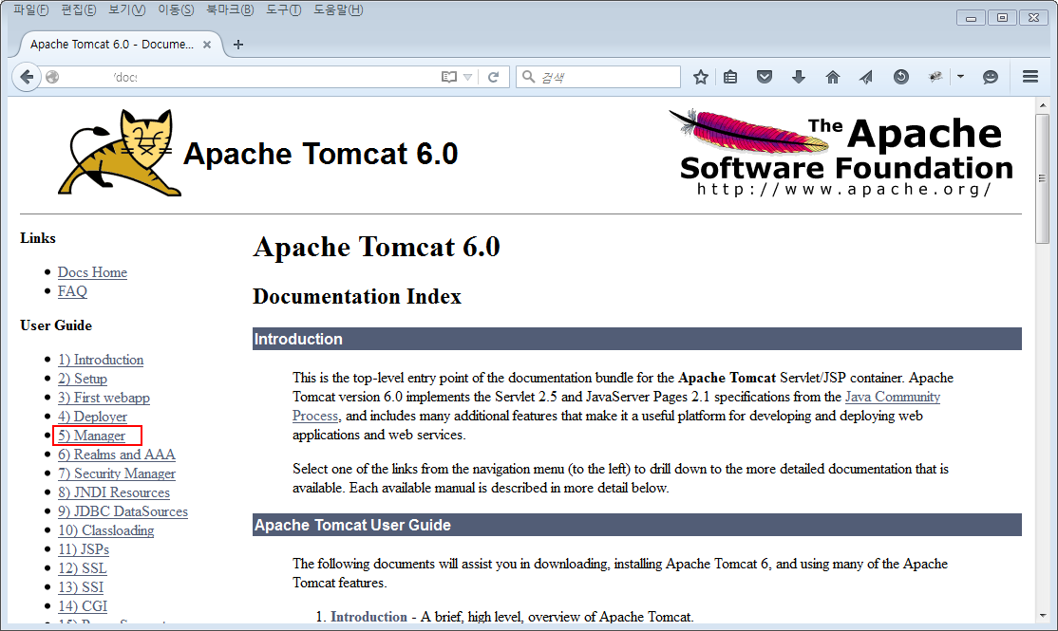Open the 1) Introduction sidebar link

[x=101, y=360]
